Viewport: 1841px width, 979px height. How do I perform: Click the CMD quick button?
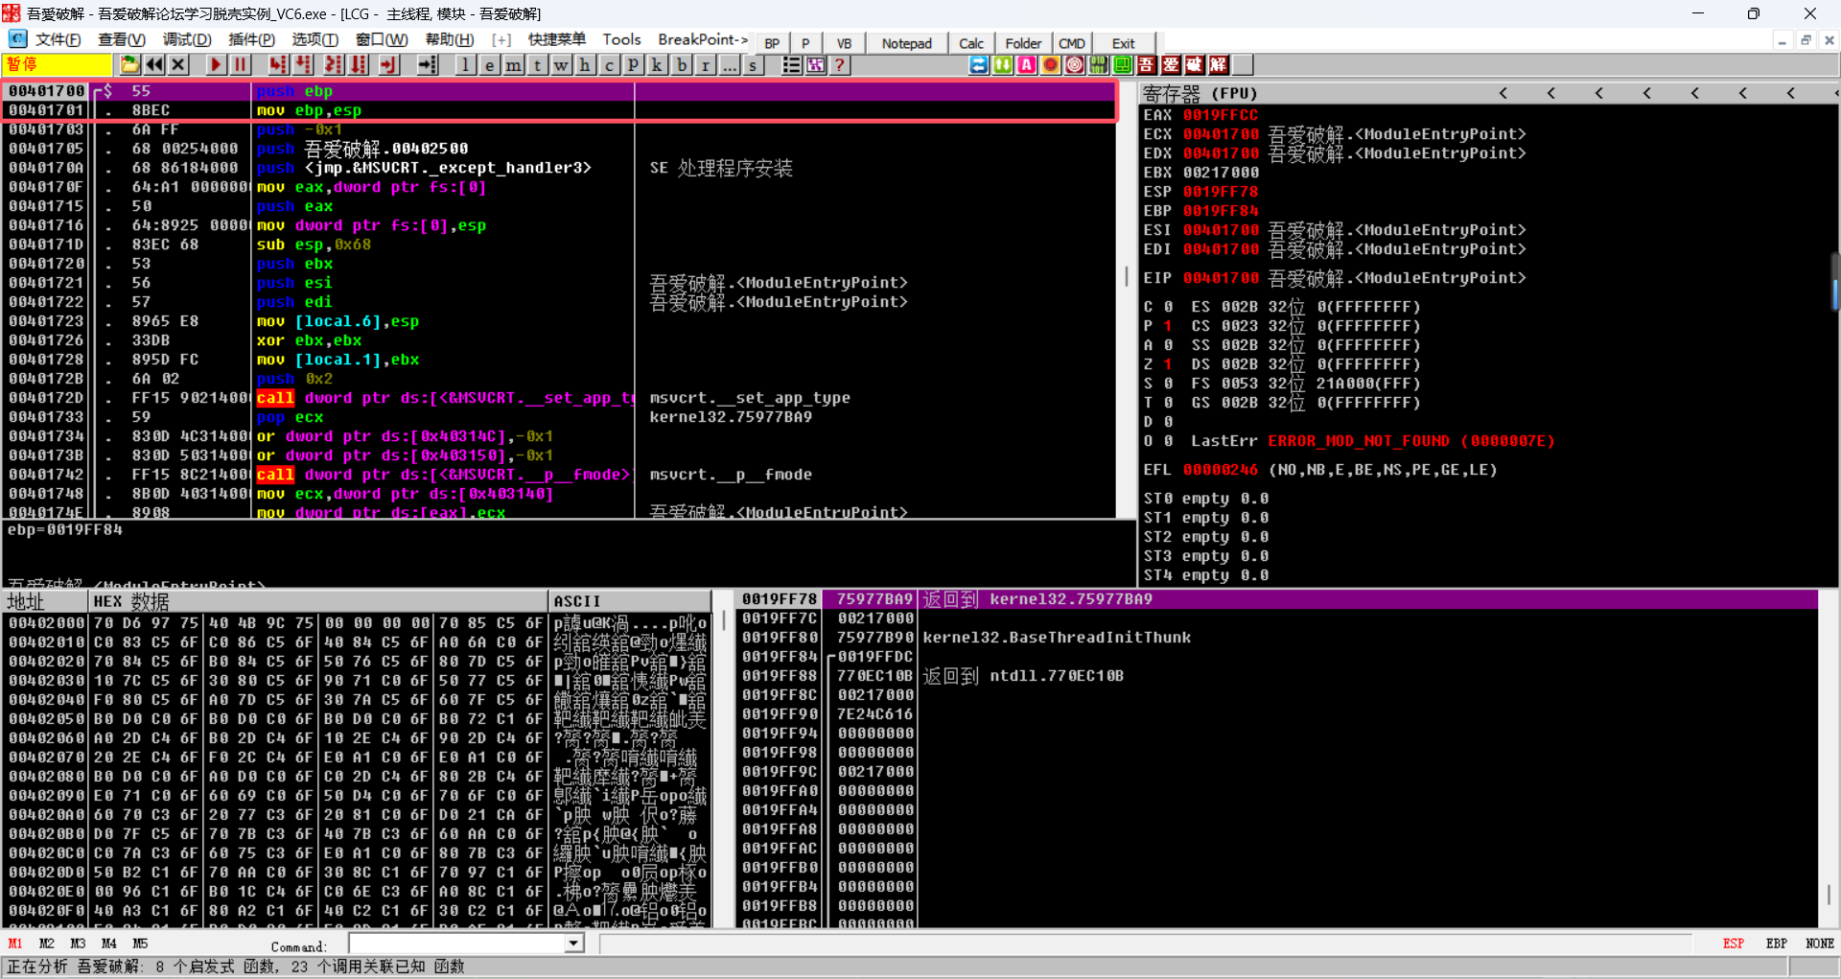1072,43
